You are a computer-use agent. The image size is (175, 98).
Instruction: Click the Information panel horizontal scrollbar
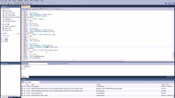pos(10,96)
